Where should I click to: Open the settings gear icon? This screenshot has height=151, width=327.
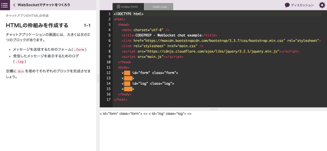point(322,5)
